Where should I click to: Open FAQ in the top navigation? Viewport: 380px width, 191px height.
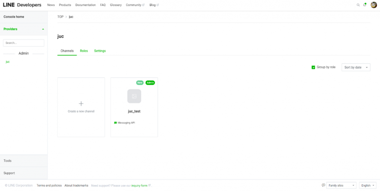pos(103,5)
